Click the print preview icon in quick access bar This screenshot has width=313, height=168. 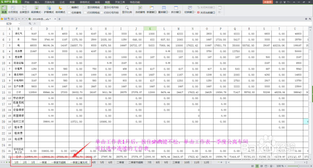pyautogui.click(x=16, y=19)
